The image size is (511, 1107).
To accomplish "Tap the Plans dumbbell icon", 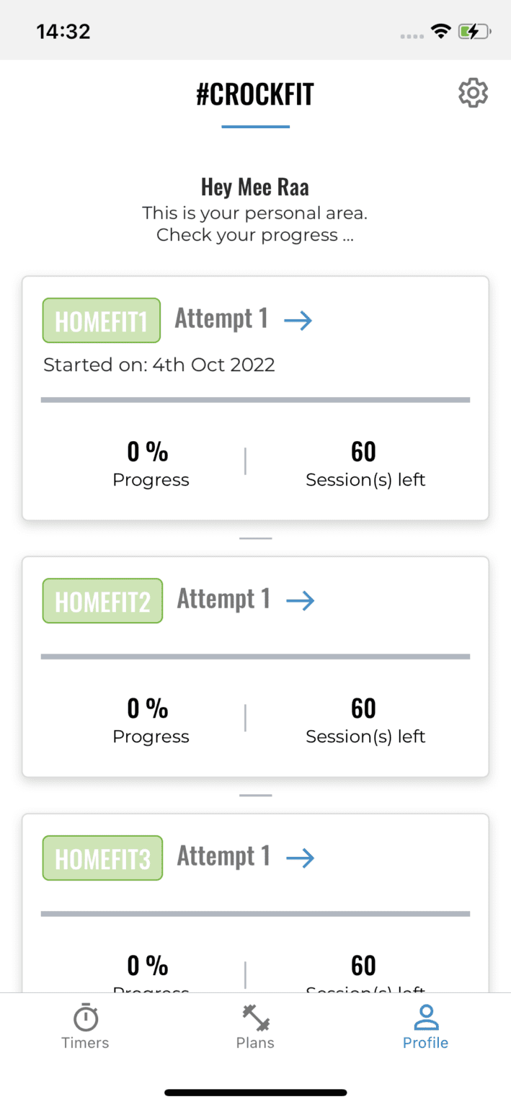I will point(255,1018).
